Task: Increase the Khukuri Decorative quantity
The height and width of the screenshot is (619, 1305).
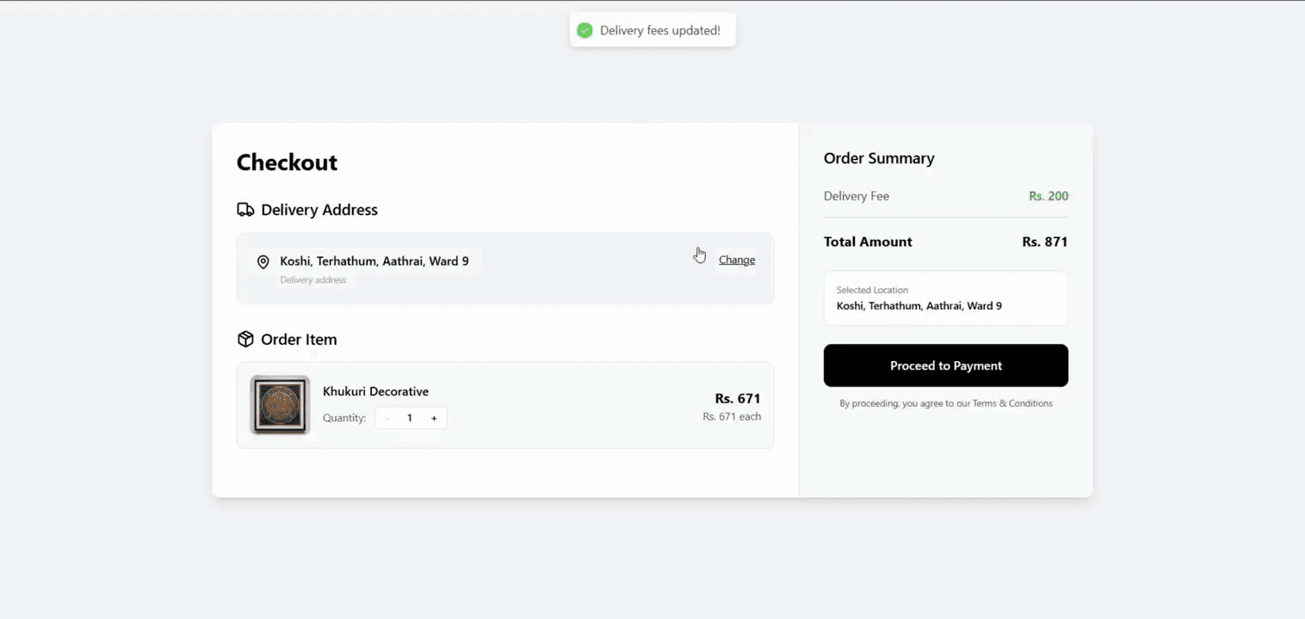Action: click(x=434, y=419)
